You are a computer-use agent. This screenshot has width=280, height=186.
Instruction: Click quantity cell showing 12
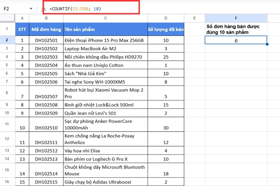166,139
